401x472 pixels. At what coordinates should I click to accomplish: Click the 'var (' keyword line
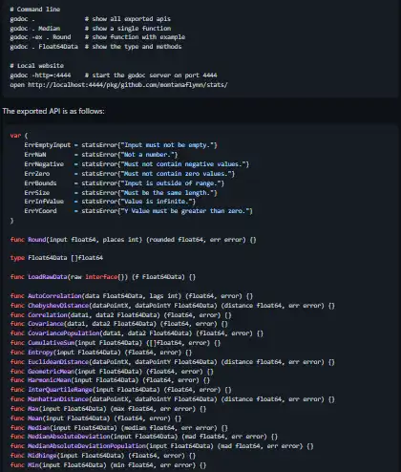[19, 136]
